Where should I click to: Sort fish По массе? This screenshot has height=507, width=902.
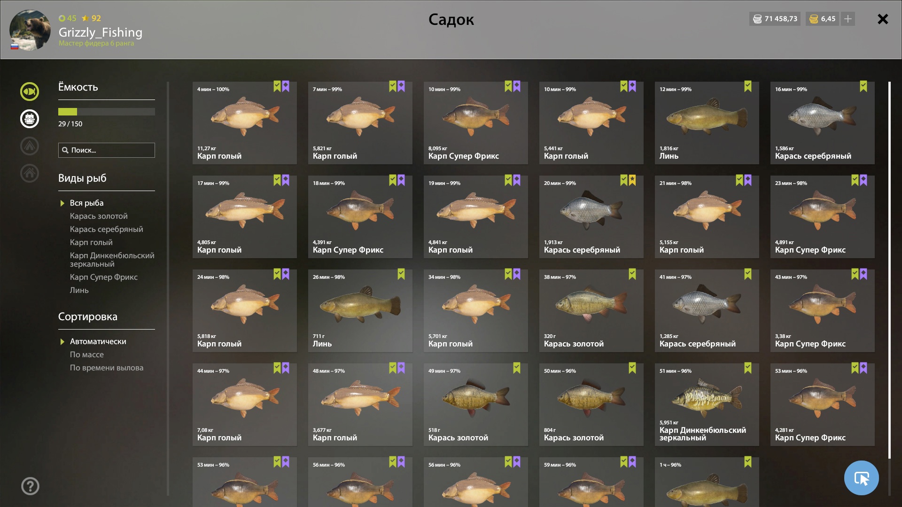coord(87,354)
